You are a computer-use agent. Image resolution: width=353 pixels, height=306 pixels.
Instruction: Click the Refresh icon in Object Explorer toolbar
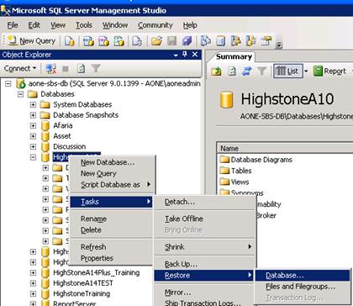[x=82, y=68]
